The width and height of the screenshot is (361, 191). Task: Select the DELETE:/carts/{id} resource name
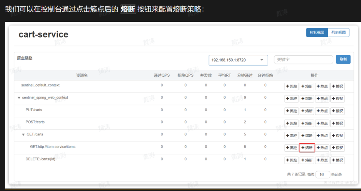(x=40, y=159)
